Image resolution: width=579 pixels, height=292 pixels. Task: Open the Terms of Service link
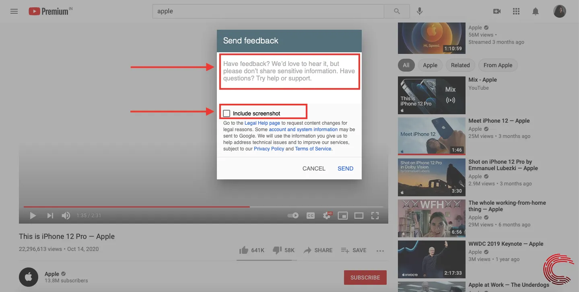(x=313, y=149)
